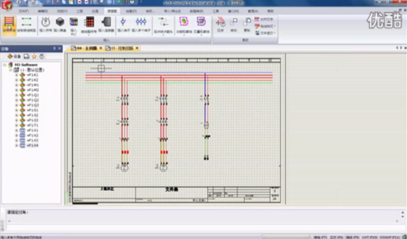Close the 04 main circuit document tab
This screenshot has width=407, height=239.
coord(101,48)
